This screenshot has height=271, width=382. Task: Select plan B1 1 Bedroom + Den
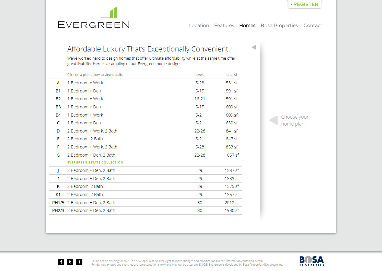146,91
